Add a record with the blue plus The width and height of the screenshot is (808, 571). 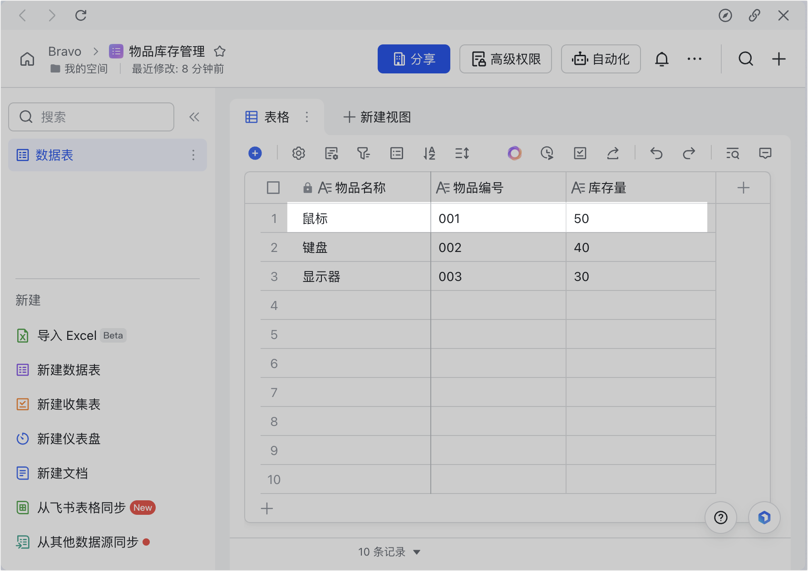tap(255, 153)
